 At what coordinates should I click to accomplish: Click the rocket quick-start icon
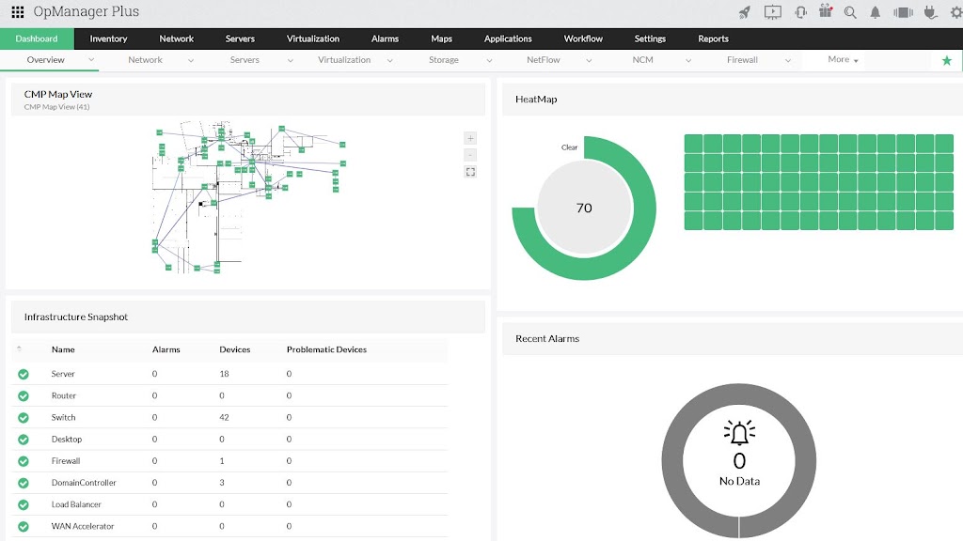(x=745, y=11)
